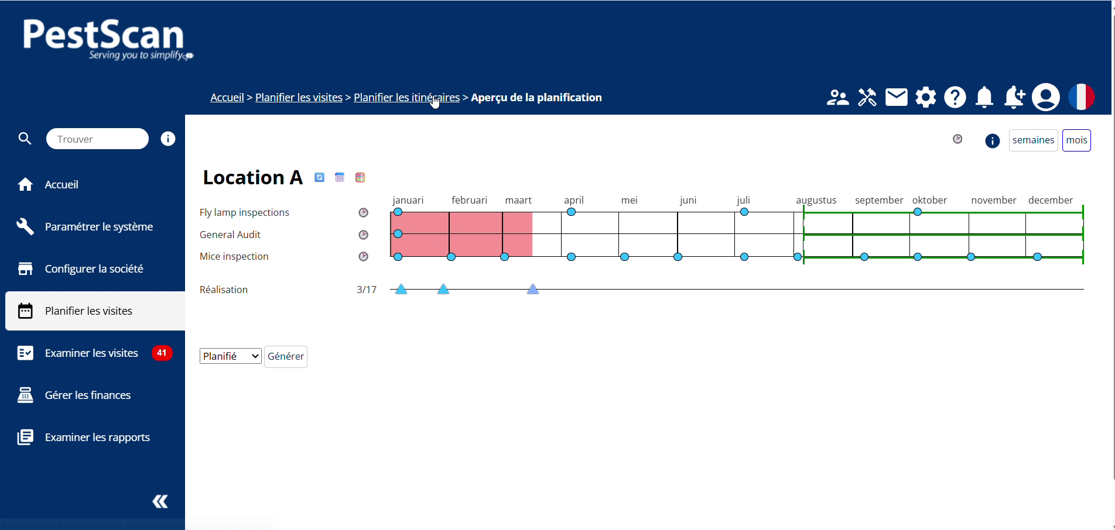Select Mice inspection marker in januari
Image resolution: width=1115 pixels, height=530 pixels.
click(x=398, y=257)
